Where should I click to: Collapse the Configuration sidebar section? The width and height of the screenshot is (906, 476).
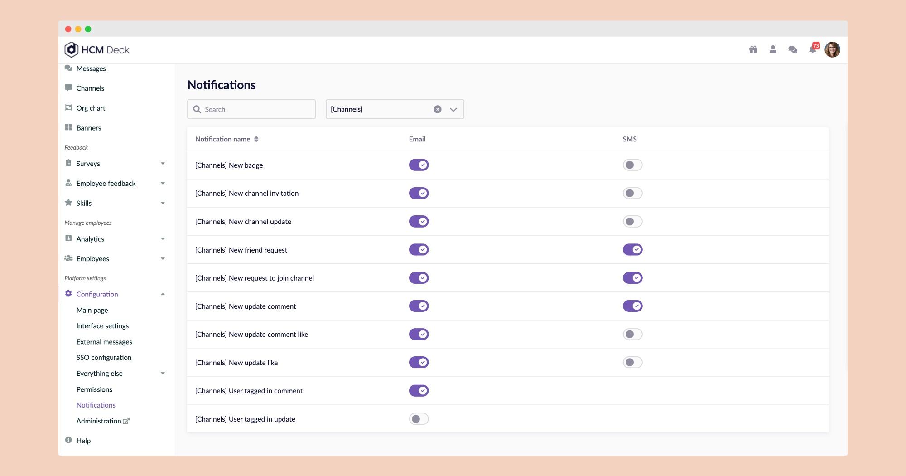(x=163, y=294)
